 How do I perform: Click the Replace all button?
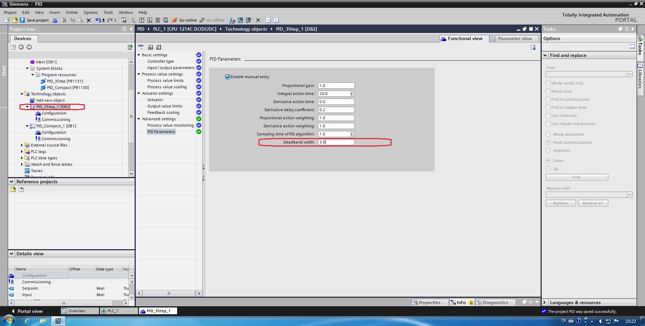[593, 203]
